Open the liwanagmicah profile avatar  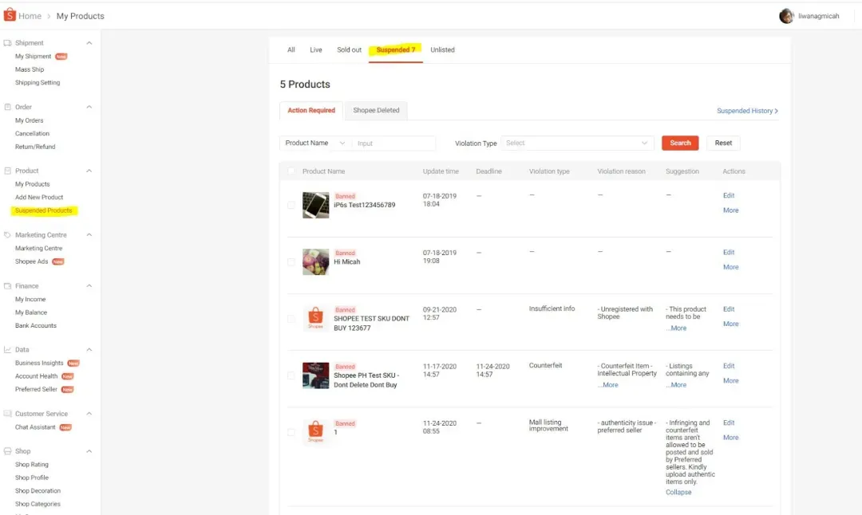[786, 16]
